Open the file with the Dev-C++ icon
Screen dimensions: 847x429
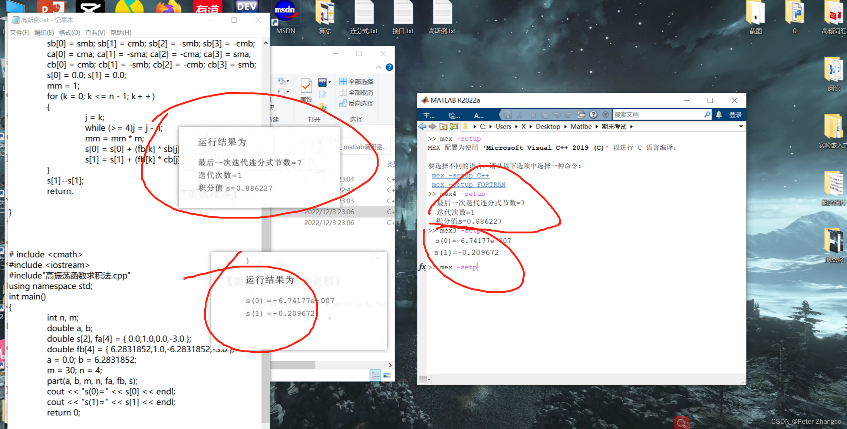322,82
